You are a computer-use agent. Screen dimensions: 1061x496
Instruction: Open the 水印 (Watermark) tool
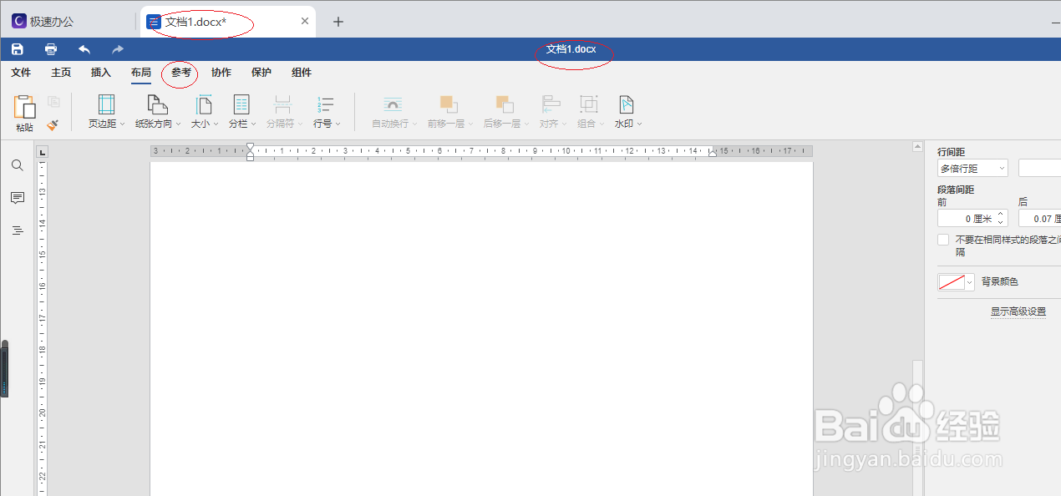[626, 111]
